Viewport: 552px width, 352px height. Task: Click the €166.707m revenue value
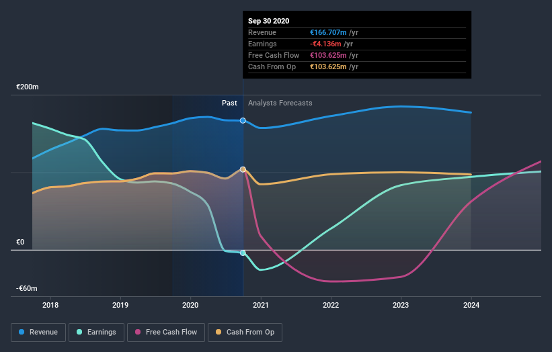328,32
